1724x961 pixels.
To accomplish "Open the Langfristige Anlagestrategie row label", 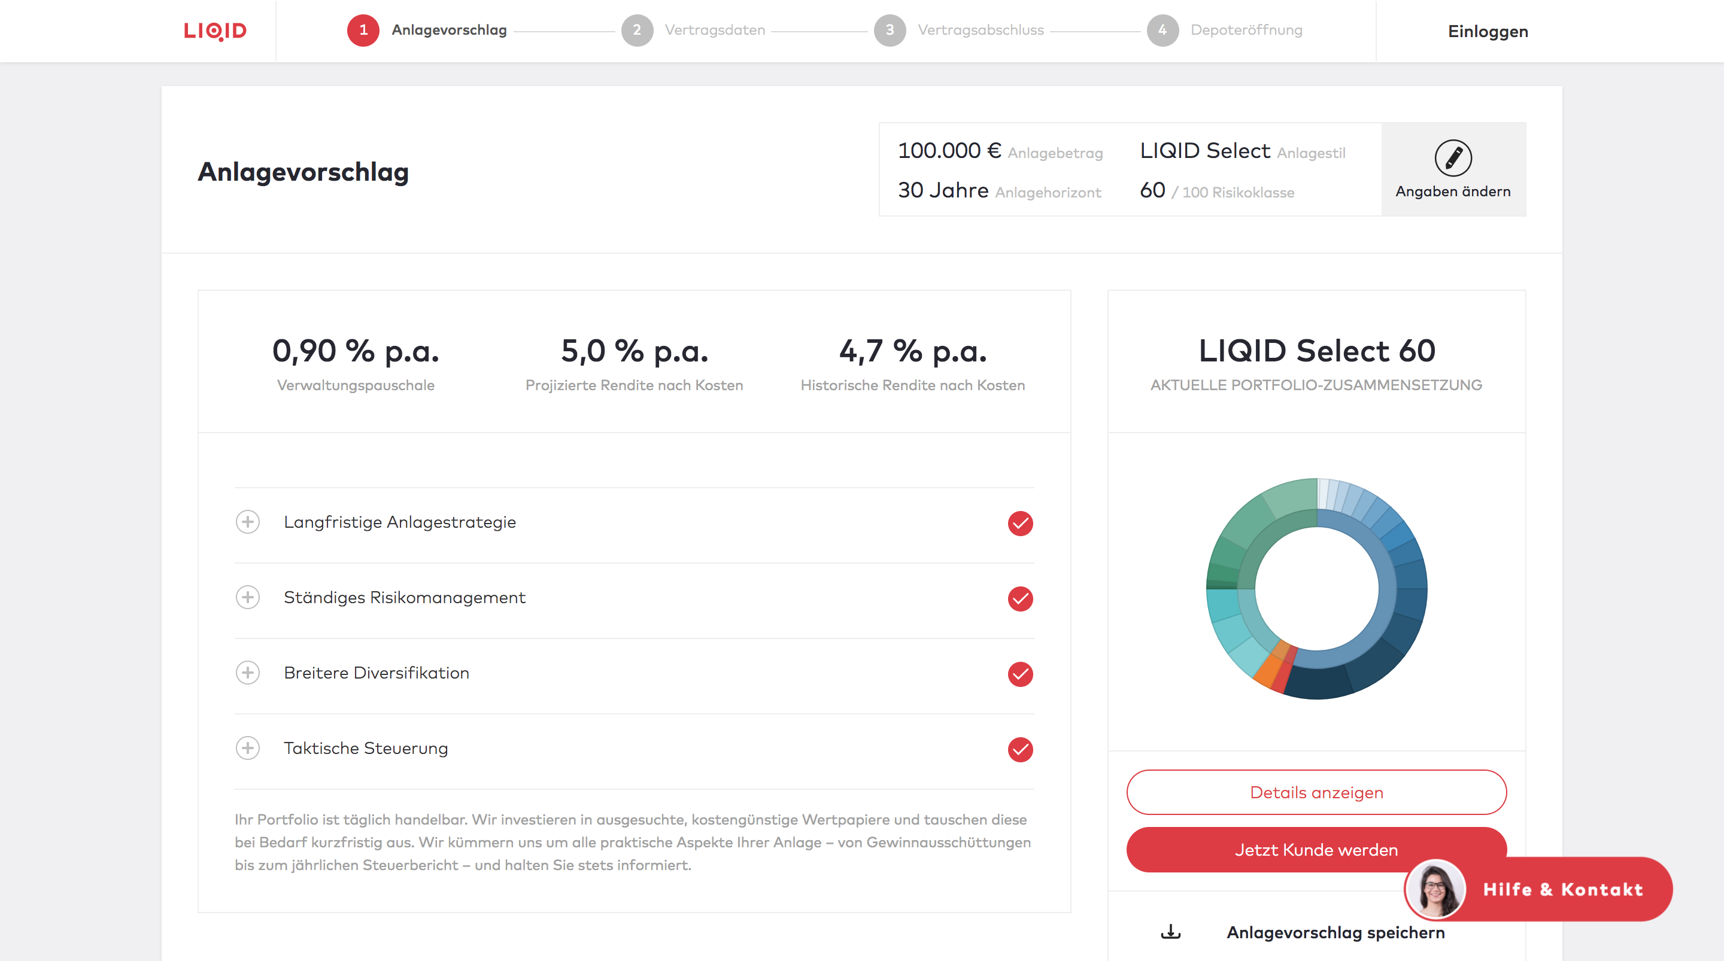I will pyautogui.click(x=399, y=522).
